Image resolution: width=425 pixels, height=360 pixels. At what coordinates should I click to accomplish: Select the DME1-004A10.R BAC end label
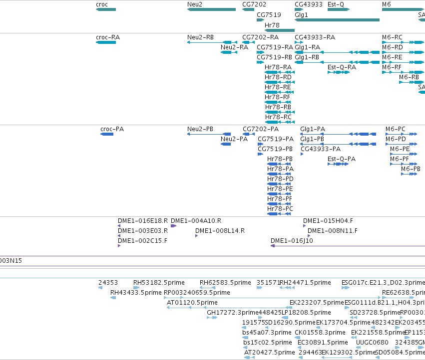[x=196, y=221]
